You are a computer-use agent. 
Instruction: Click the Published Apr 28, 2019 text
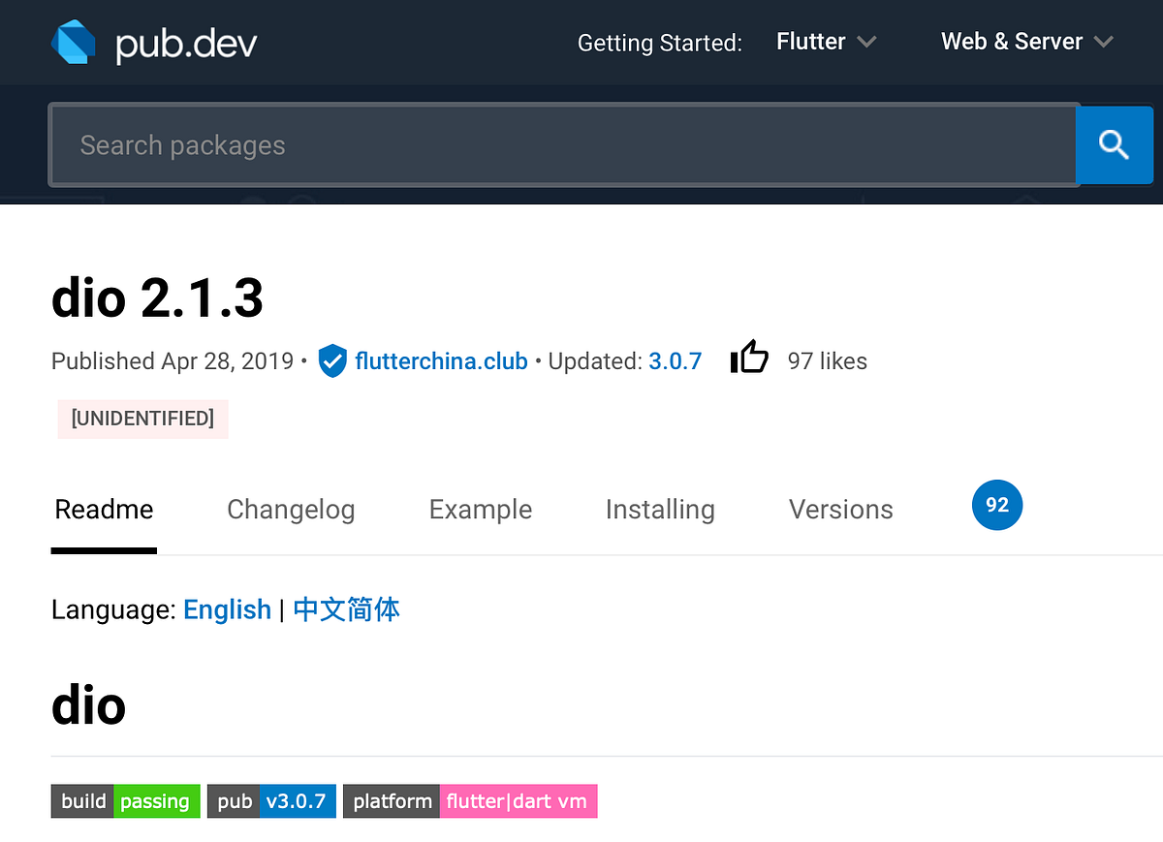coord(173,361)
